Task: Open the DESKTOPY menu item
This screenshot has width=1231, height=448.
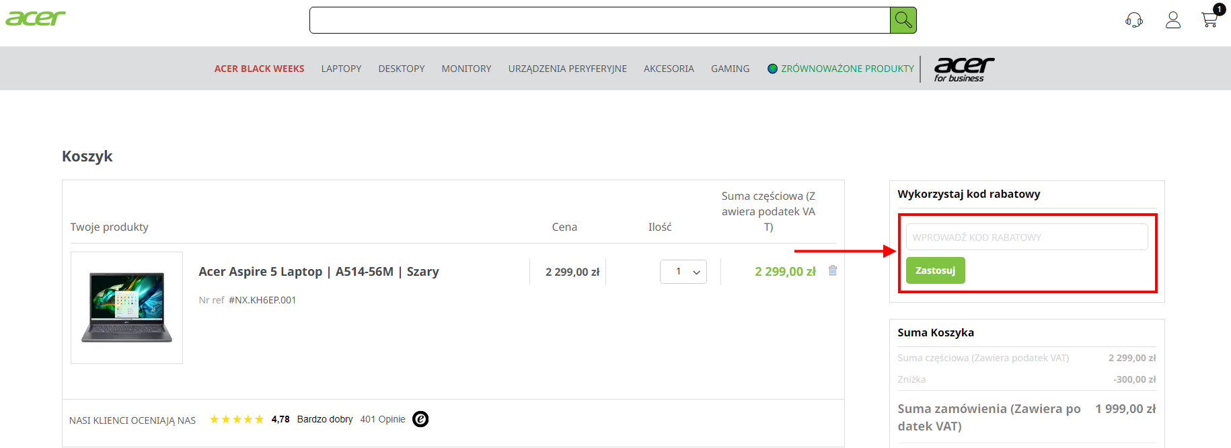Action: [x=402, y=69]
